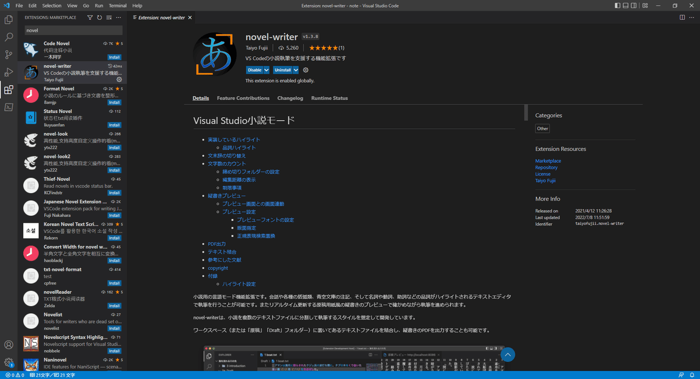Open the File menu
Screen dimensions: 700x379
point(19,5)
